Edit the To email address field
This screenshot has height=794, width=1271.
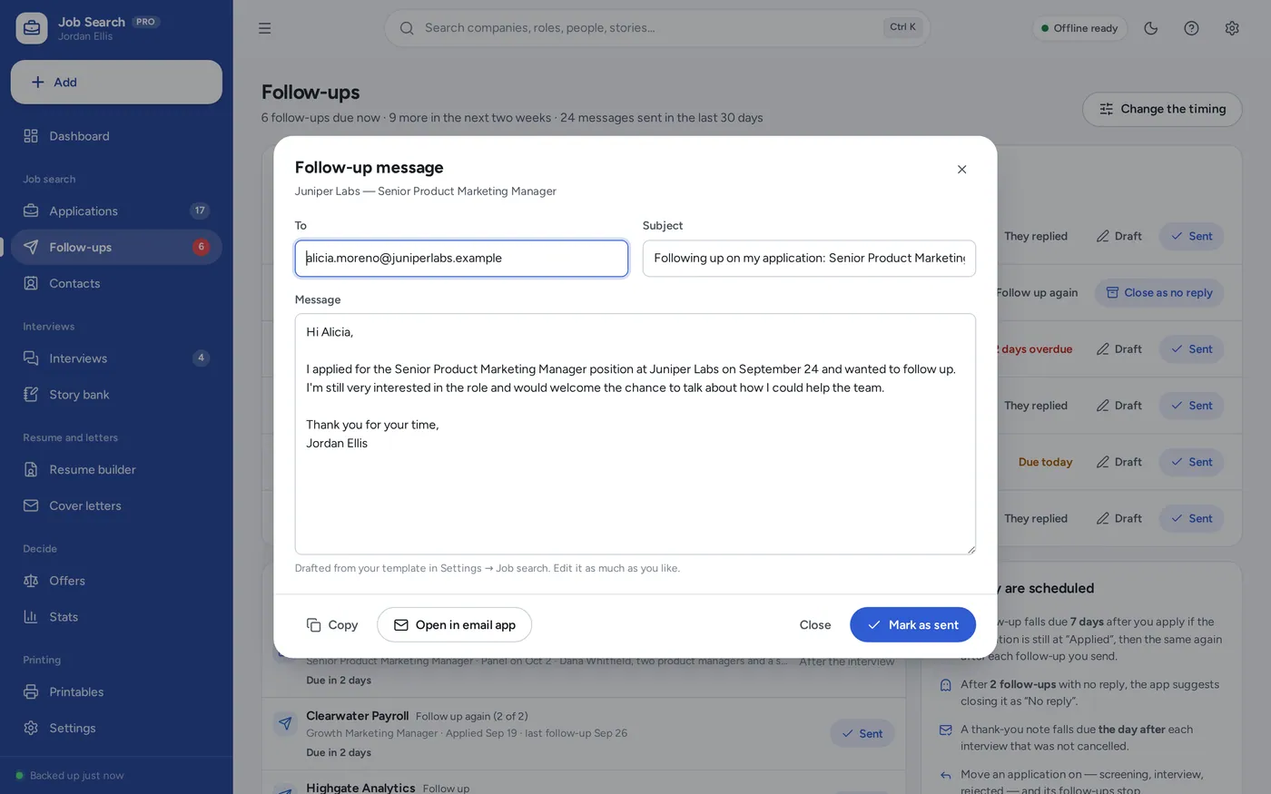[461, 259]
